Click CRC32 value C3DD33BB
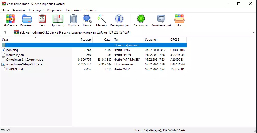Image resolution: width=257 pixels, height=133 pixels. point(177,50)
